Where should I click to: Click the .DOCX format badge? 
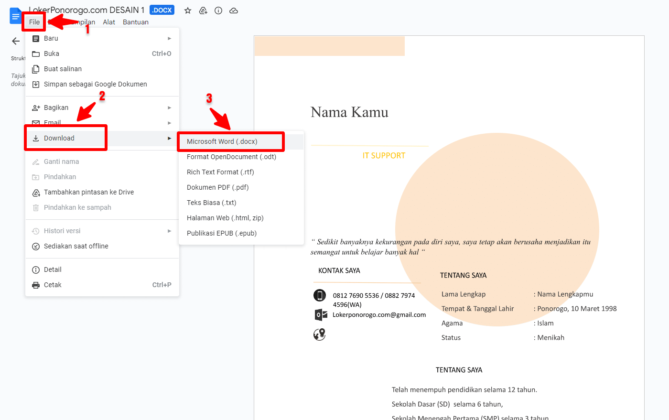pyautogui.click(x=162, y=10)
